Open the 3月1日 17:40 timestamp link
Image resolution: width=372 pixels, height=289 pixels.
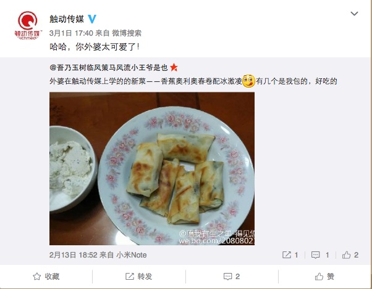coord(71,33)
